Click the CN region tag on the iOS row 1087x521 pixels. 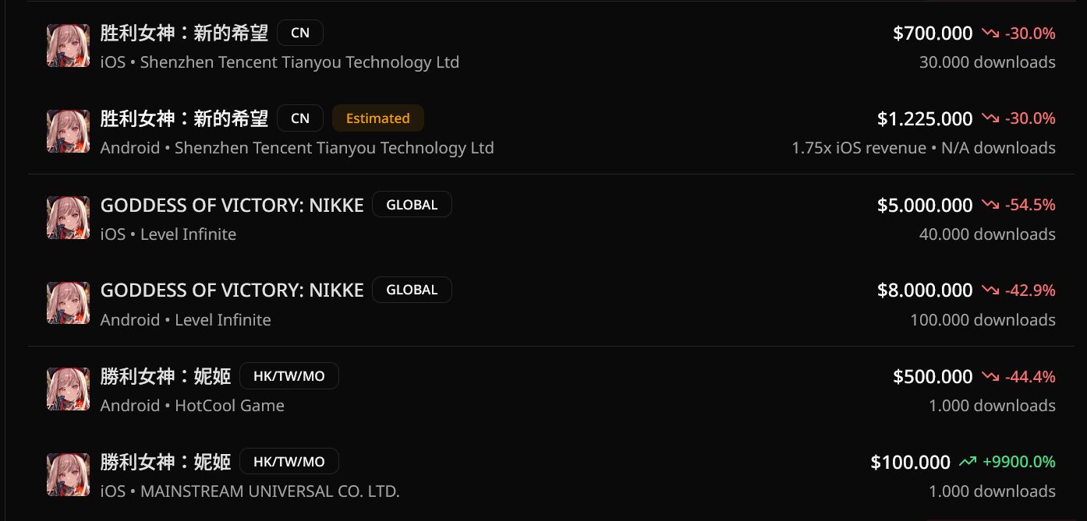(300, 33)
